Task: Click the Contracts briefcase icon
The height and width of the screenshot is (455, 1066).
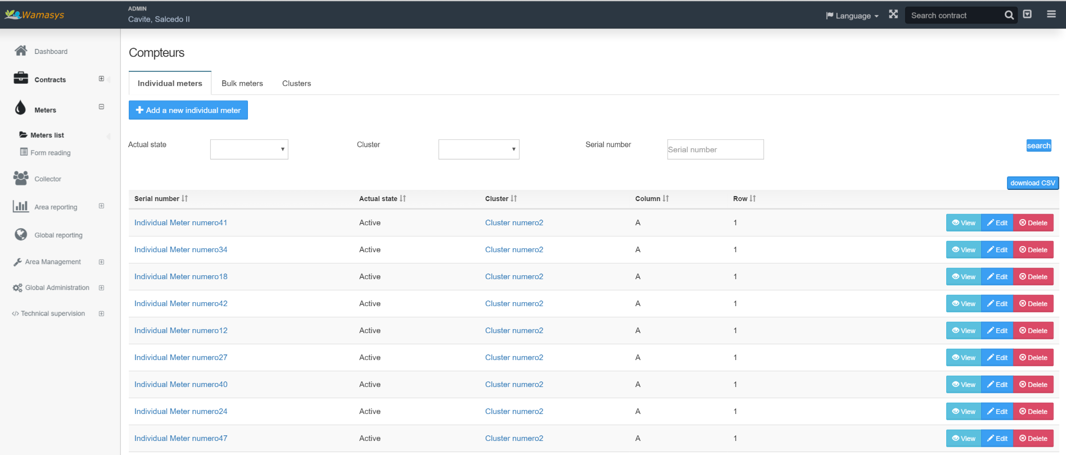Action: 21,78
